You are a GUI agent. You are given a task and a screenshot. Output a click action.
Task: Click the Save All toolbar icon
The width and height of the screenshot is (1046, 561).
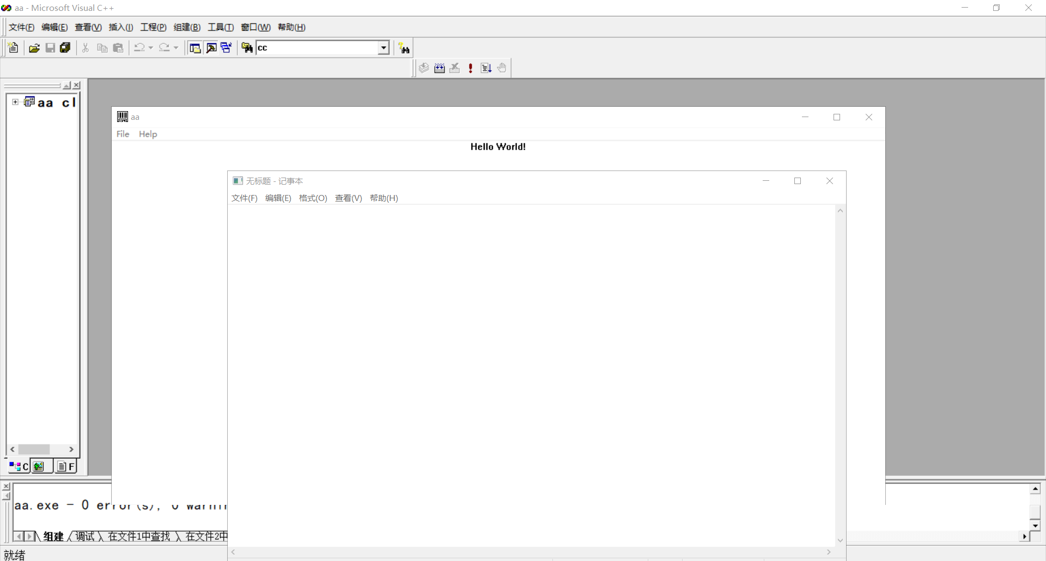click(65, 48)
